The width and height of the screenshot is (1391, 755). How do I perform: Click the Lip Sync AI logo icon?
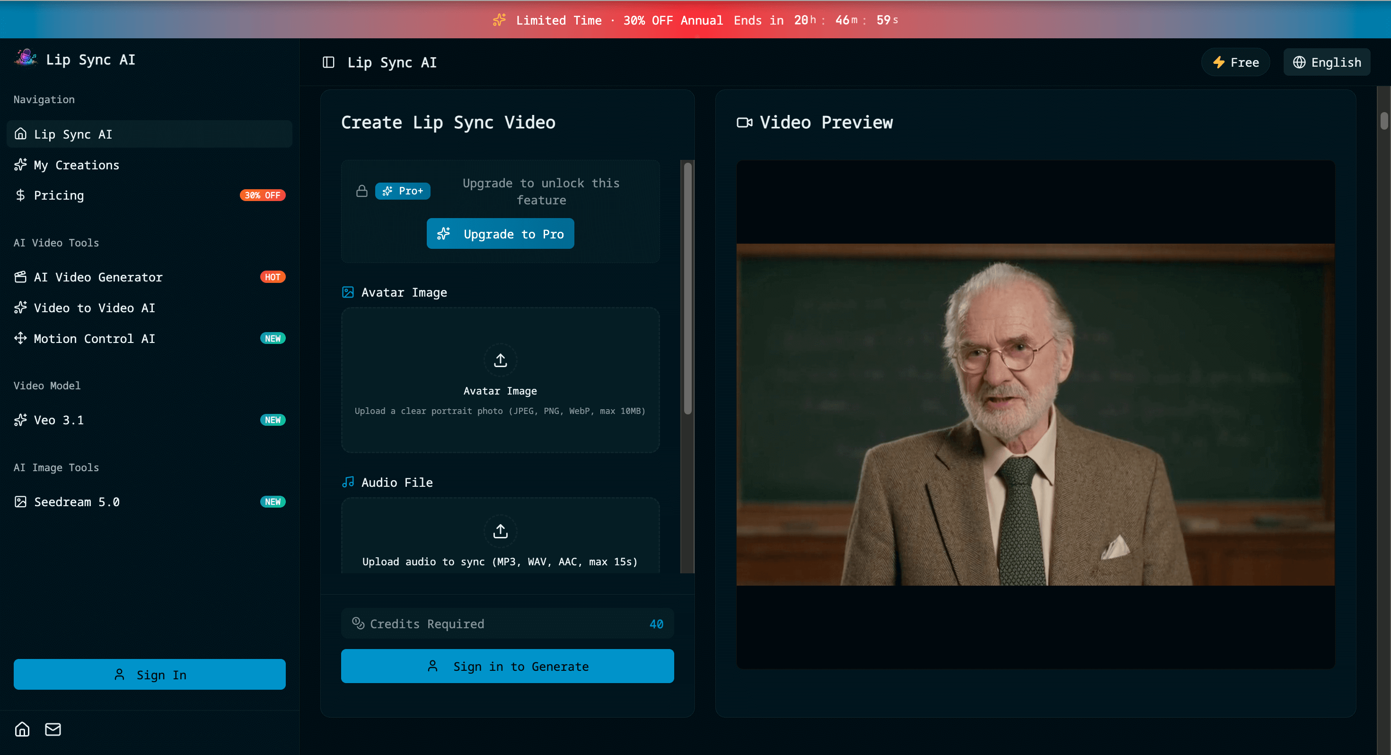click(26, 58)
